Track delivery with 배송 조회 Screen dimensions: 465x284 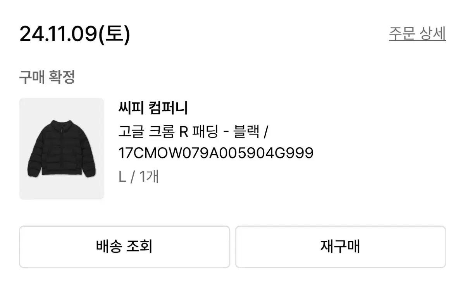click(124, 247)
